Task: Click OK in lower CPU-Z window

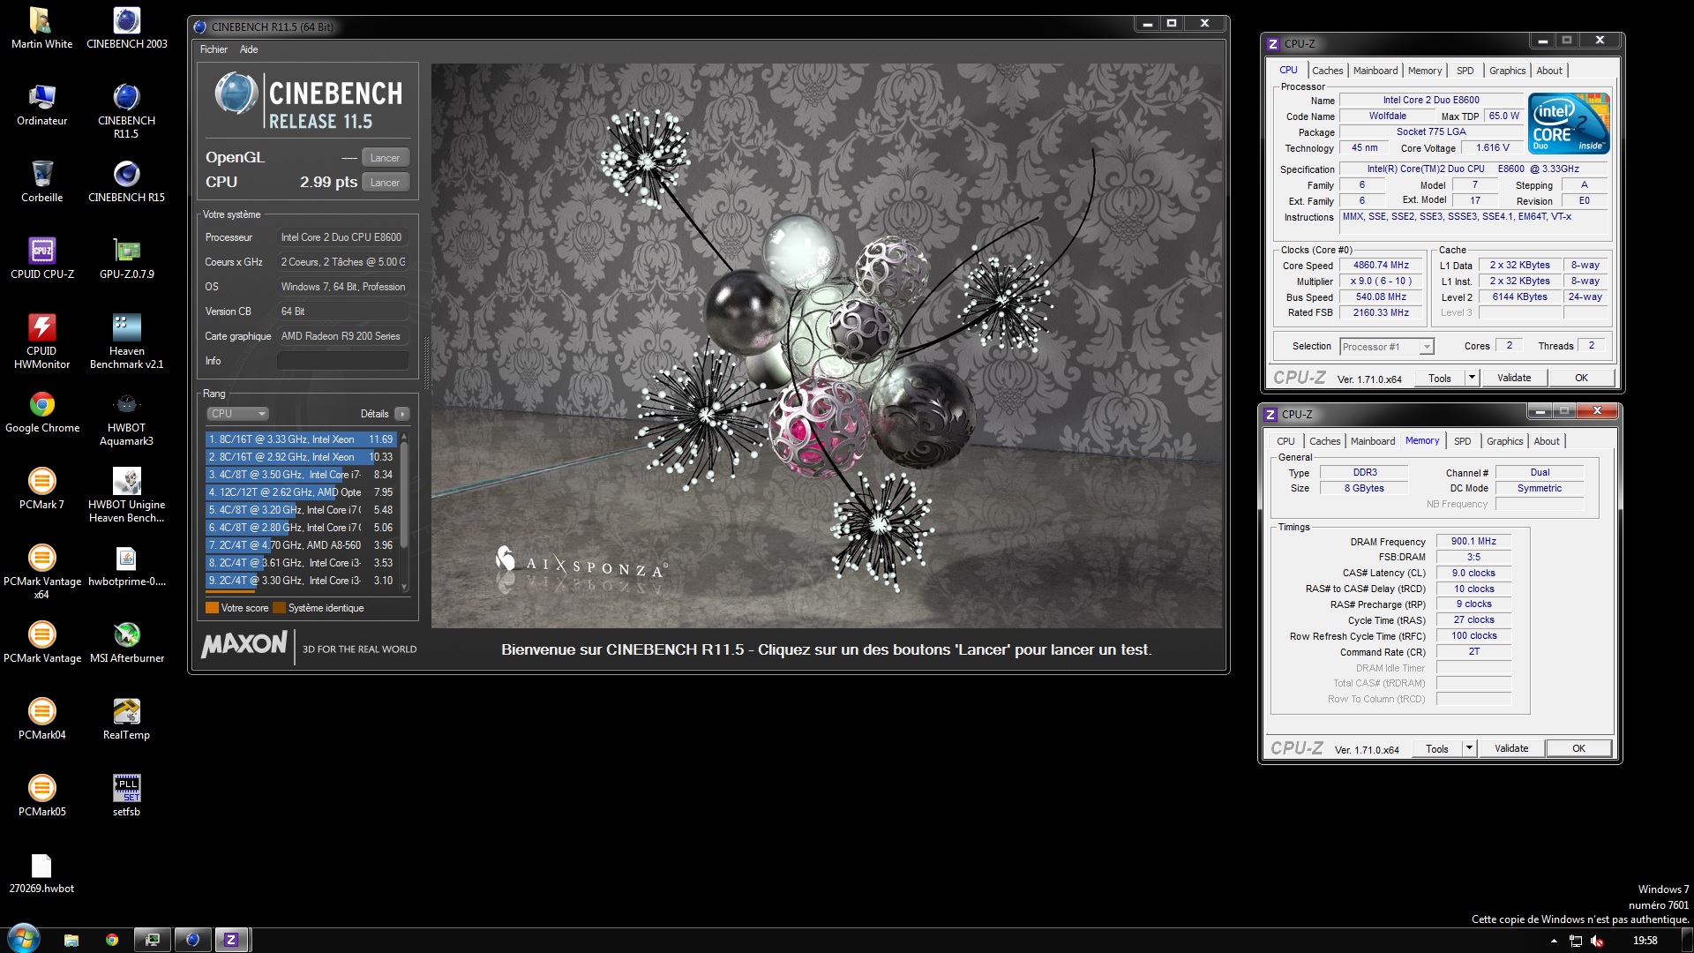Action: click(x=1578, y=749)
